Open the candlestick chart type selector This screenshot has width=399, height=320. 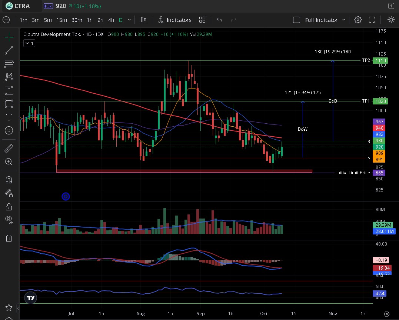144,20
